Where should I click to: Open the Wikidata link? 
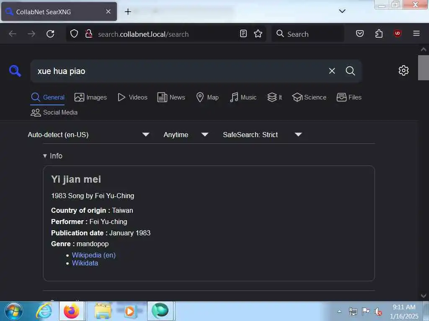(85, 263)
